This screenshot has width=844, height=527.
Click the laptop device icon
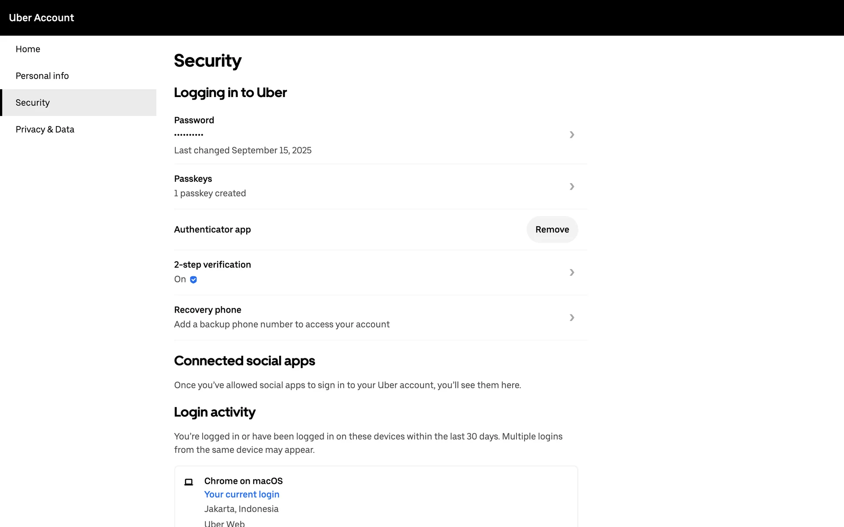[x=189, y=482]
